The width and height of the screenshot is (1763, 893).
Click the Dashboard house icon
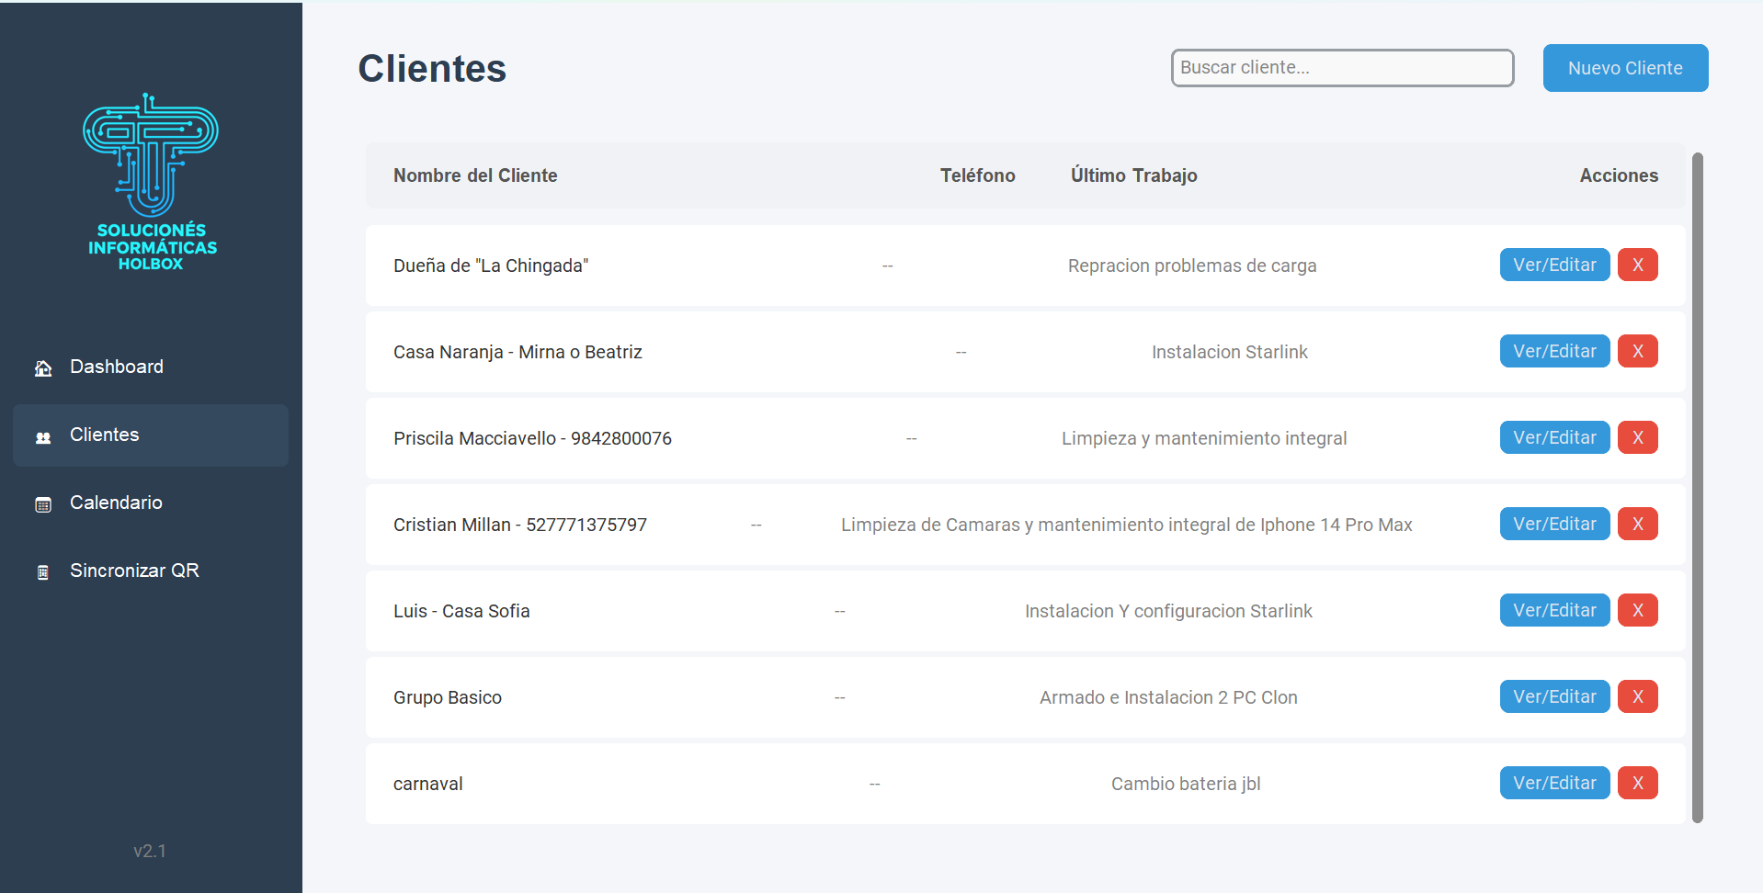(43, 368)
